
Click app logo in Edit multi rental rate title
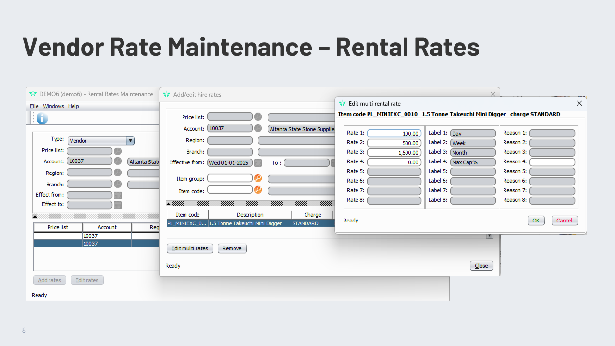pos(342,103)
